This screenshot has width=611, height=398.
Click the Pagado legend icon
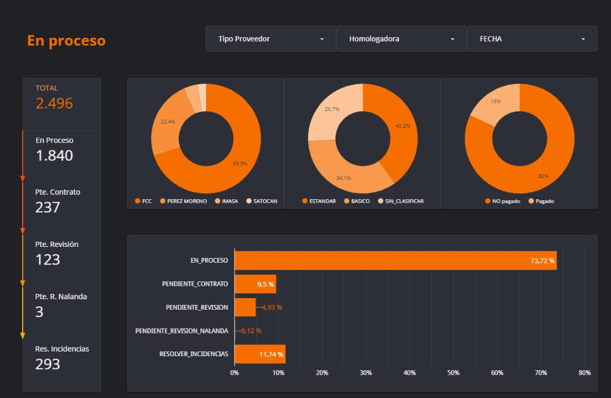point(531,200)
